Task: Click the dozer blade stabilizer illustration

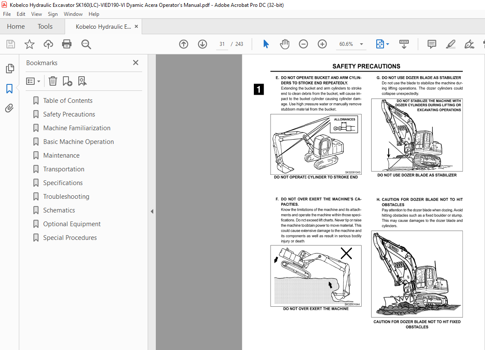Action: 417,135
